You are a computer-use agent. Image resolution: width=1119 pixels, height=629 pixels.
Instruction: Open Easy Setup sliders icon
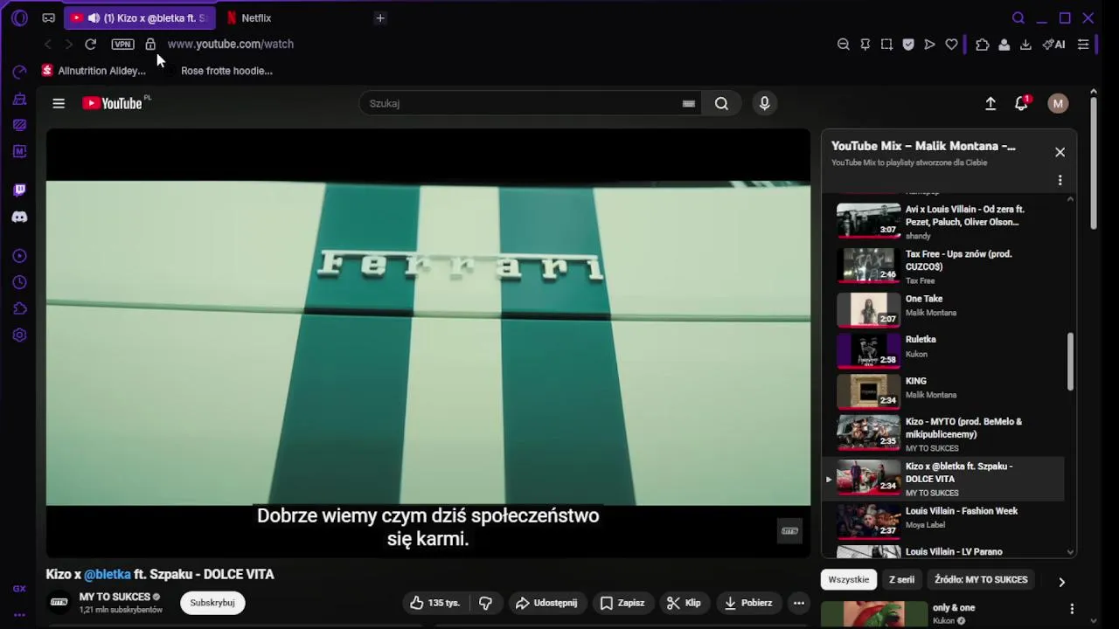(x=1083, y=44)
